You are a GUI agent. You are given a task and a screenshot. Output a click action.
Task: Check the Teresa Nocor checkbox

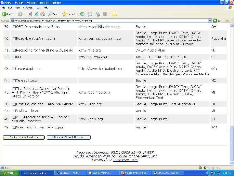pos(14,81)
